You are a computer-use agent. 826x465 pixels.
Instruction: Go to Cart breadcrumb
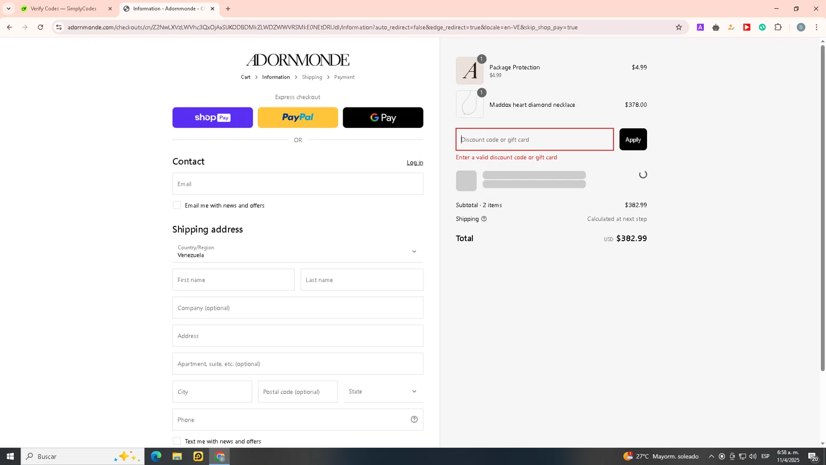[x=246, y=77]
